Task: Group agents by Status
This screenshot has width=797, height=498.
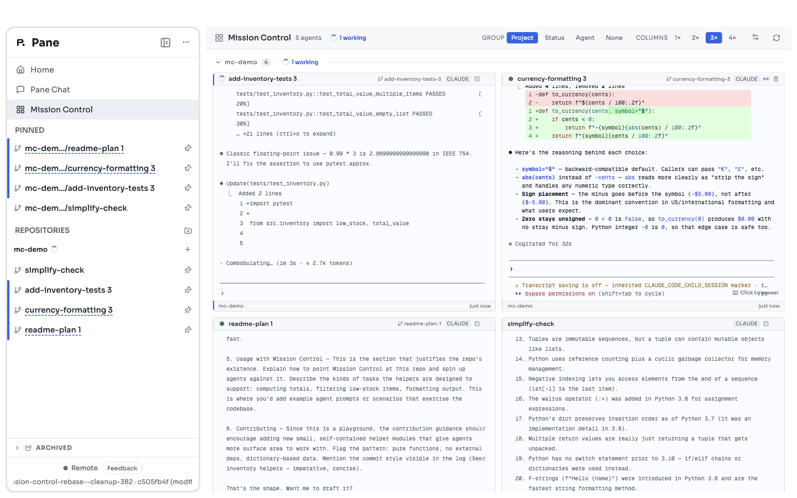Action: point(555,38)
